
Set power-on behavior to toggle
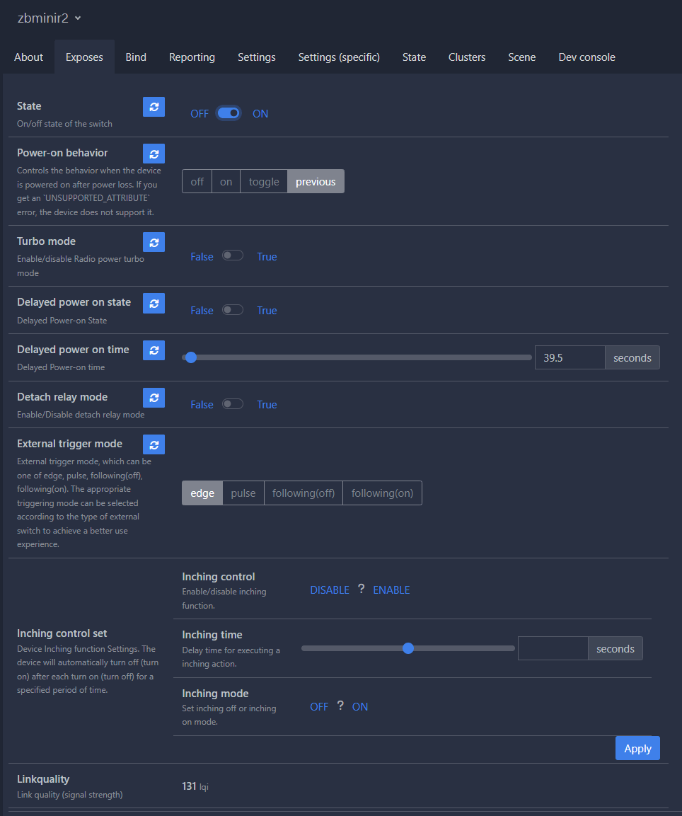264,182
